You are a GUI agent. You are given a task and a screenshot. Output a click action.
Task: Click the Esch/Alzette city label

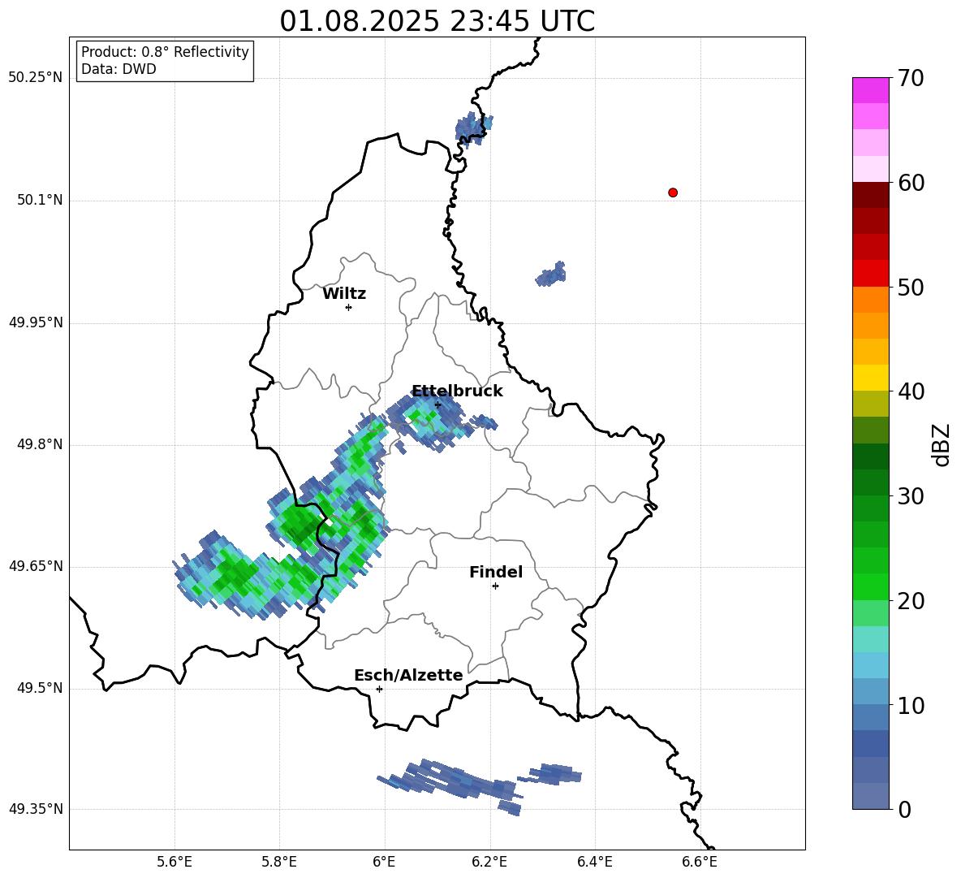(x=408, y=675)
